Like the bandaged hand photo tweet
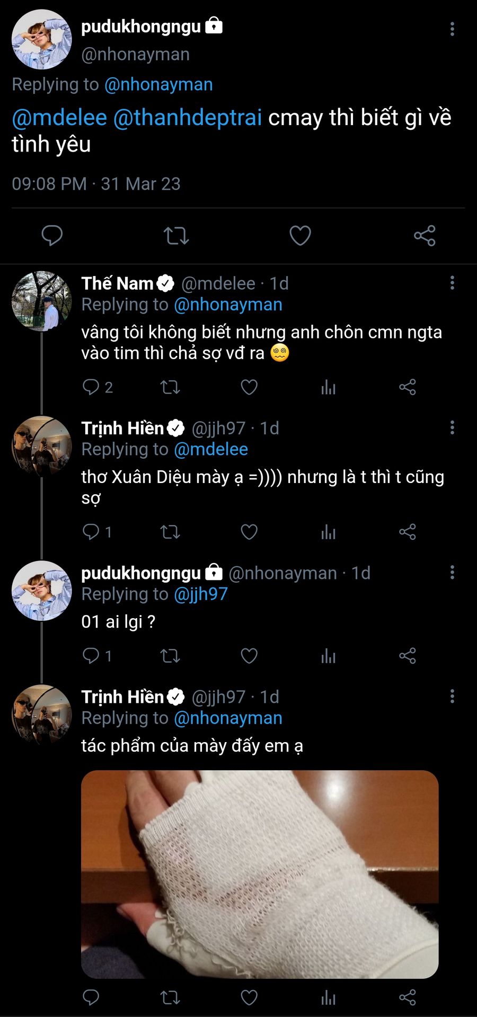 tap(249, 997)
